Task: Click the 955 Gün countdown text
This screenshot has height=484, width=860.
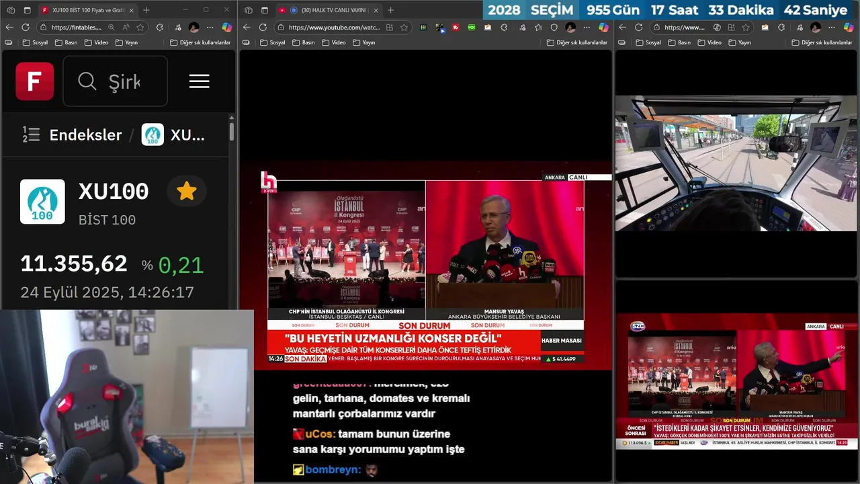Action: 613,9
